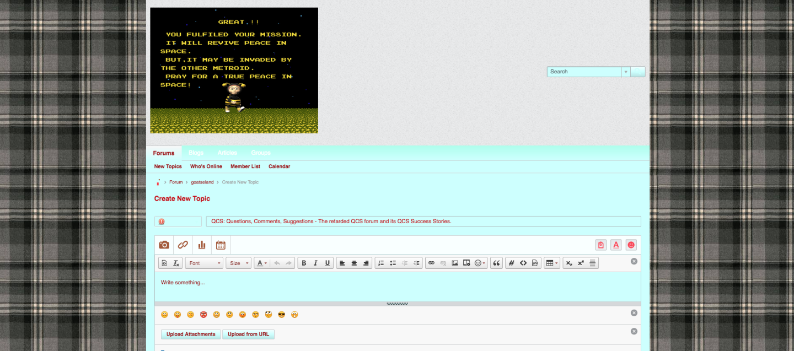Open Who's Online link

pos(206,166)
